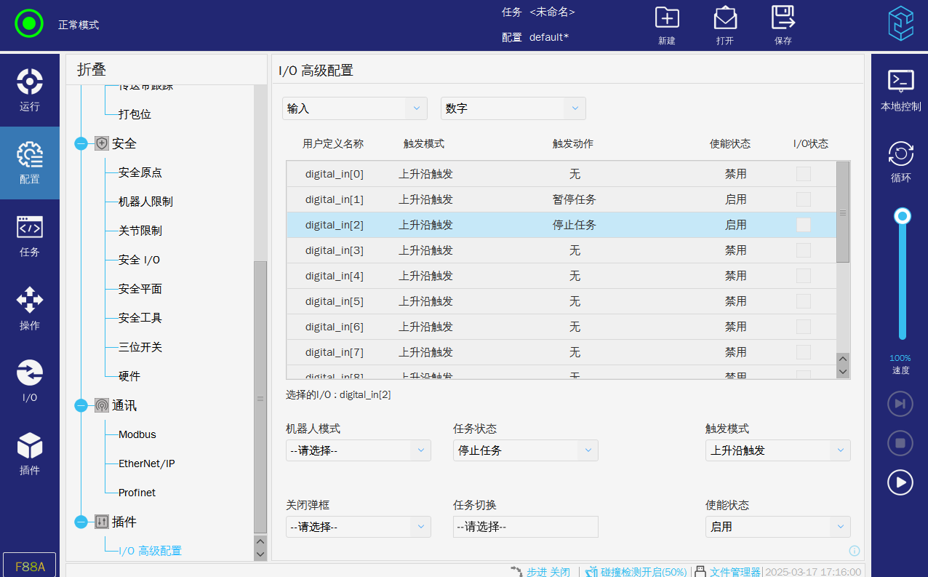Open the 任务 (Task) sidebar page
This screenshot has width=928, height=577.
29,236
